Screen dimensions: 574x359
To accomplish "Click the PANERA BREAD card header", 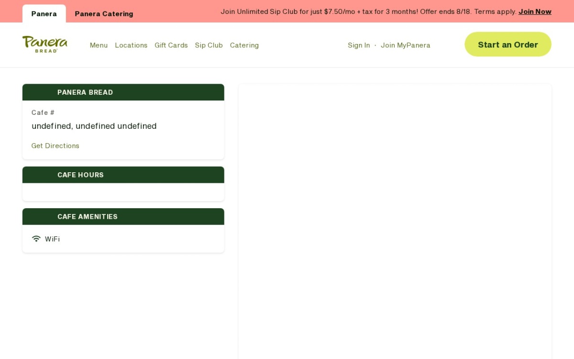I will tap(123, 92).
